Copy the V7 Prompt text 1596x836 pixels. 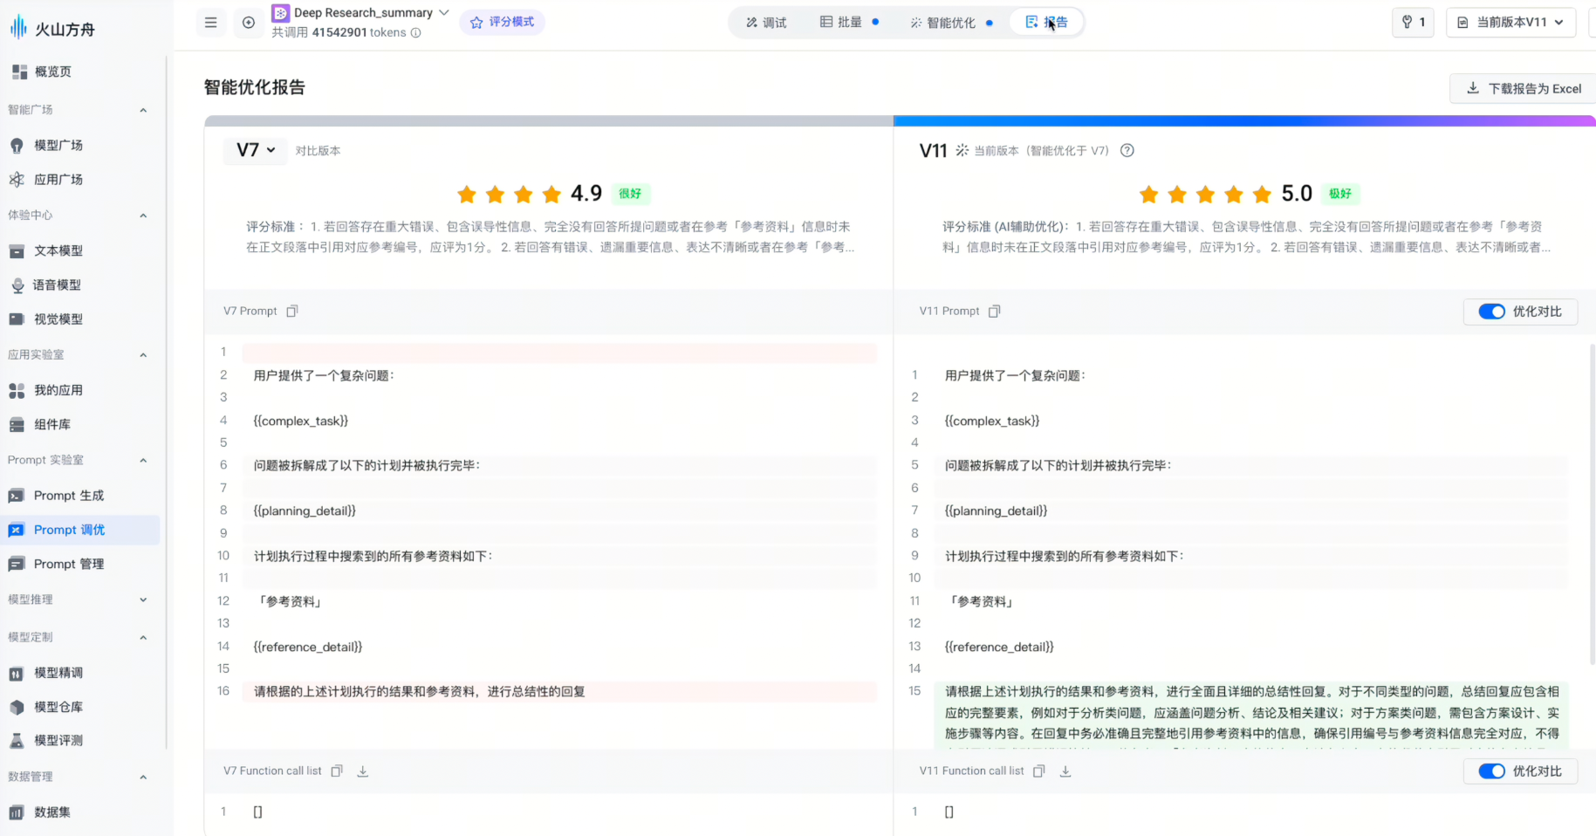(292, 311)
